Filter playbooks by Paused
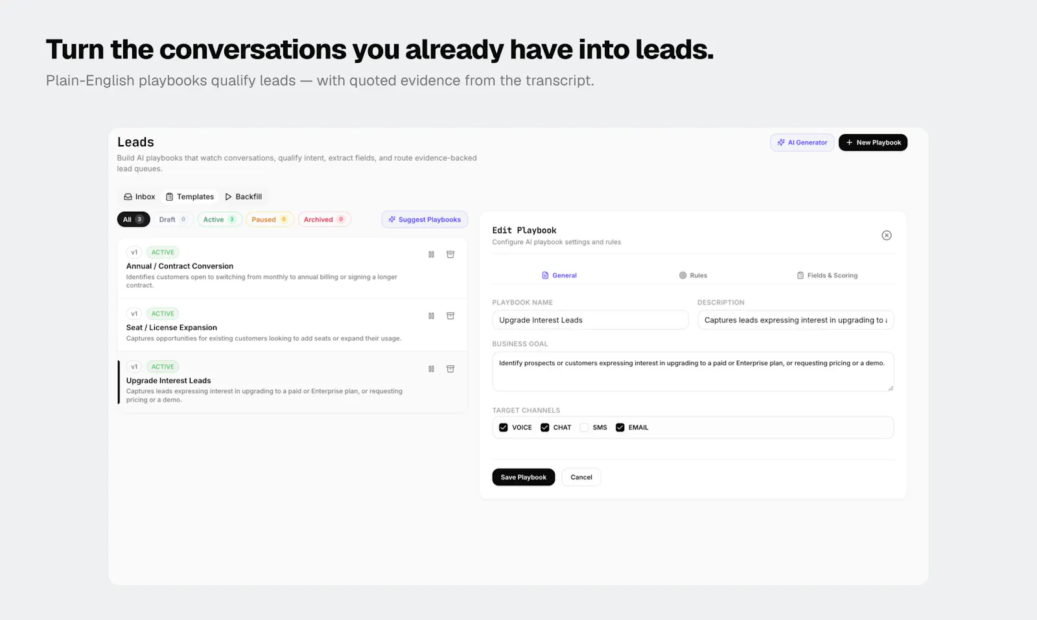The height and width of the screenshot is (620, 1037). [x=270, y=220]
